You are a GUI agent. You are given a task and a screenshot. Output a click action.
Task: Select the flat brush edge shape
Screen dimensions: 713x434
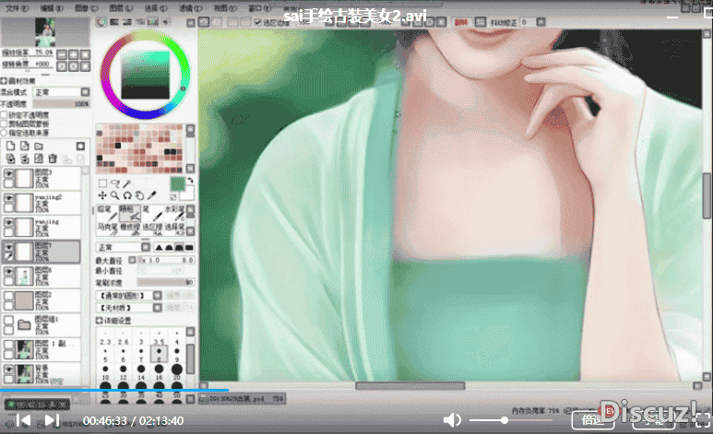click(189, 247)
